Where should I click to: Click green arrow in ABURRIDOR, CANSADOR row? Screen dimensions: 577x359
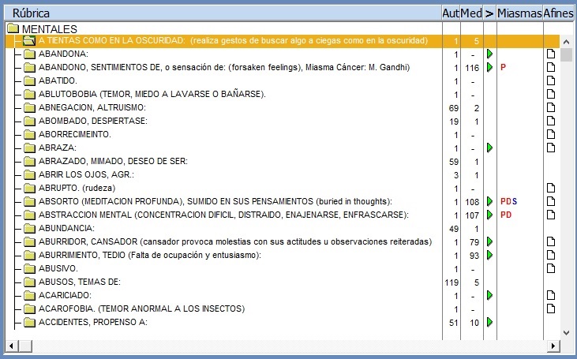tap(489, 241)
